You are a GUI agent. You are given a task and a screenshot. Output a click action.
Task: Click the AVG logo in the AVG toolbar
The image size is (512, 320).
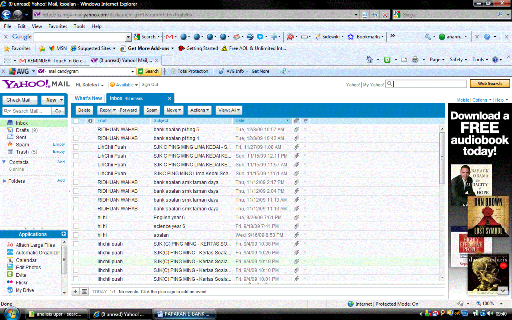pos(19,71)
